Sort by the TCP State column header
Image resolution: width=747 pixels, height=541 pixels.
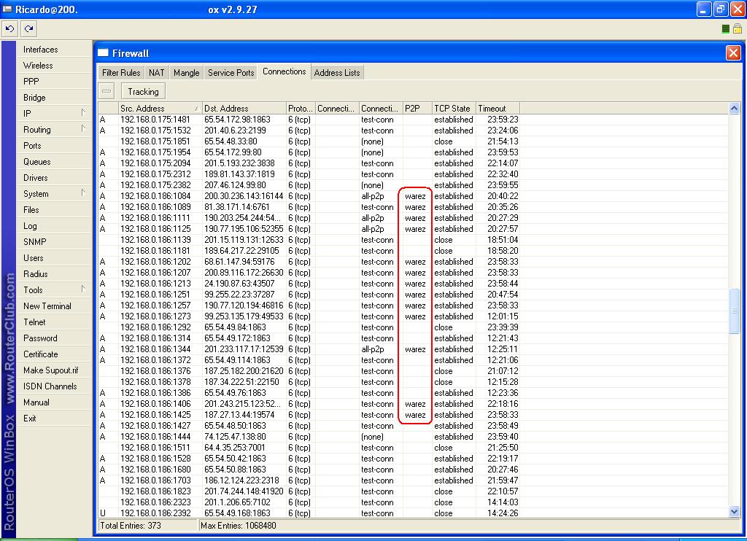(x=454, y=109)
